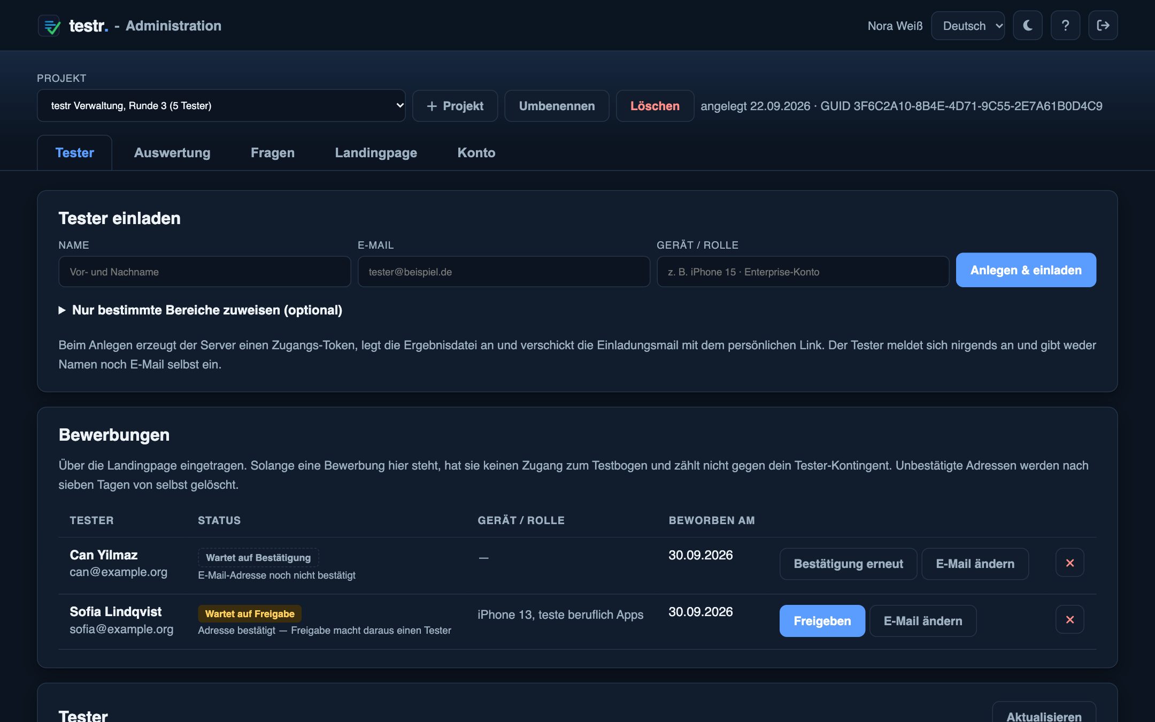Open the Auswertung tab

(x=172, y=153)
